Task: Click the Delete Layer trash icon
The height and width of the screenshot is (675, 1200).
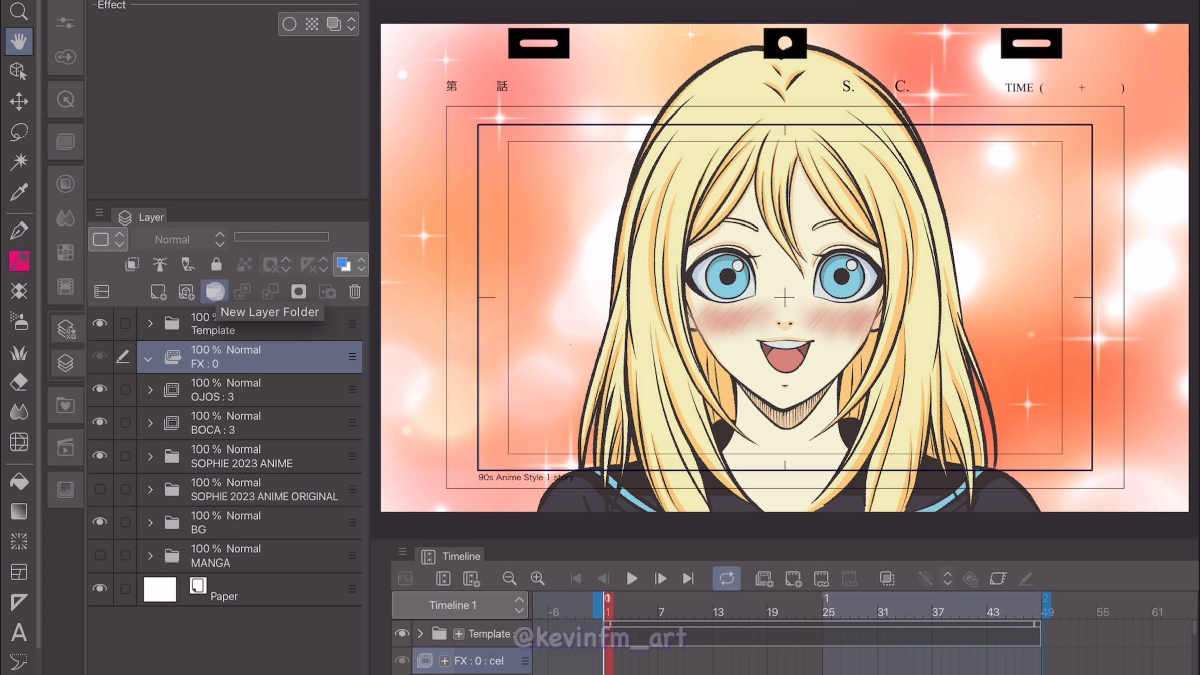Action: point(355,292)
